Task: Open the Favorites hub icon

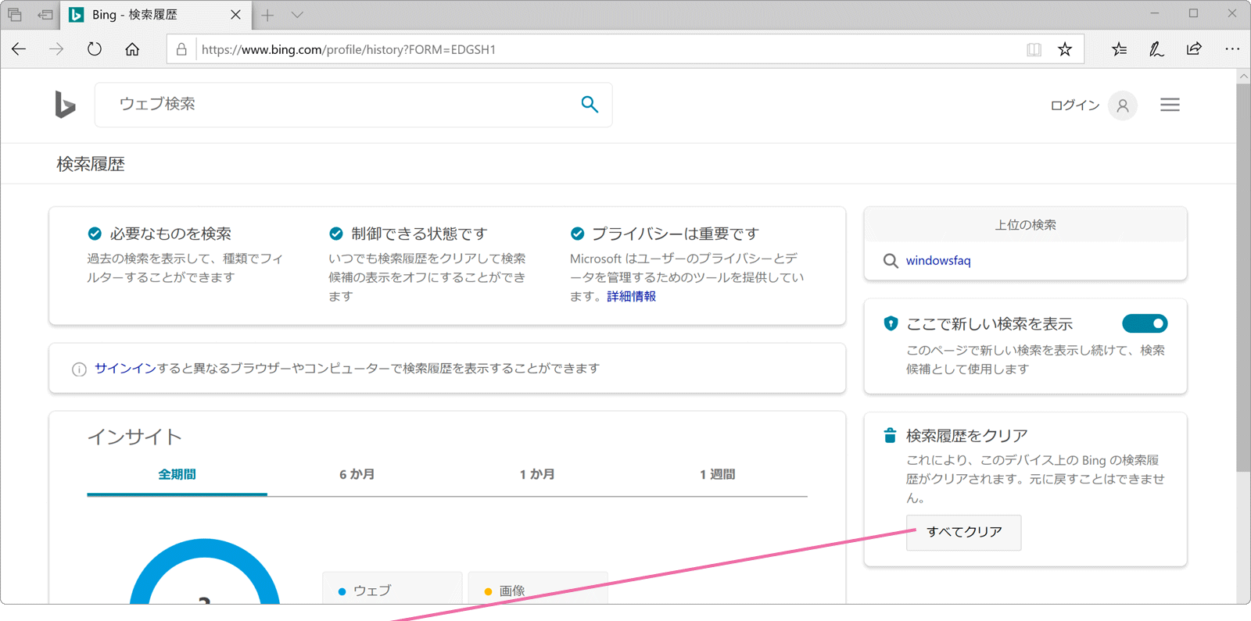Action: 1119,49
